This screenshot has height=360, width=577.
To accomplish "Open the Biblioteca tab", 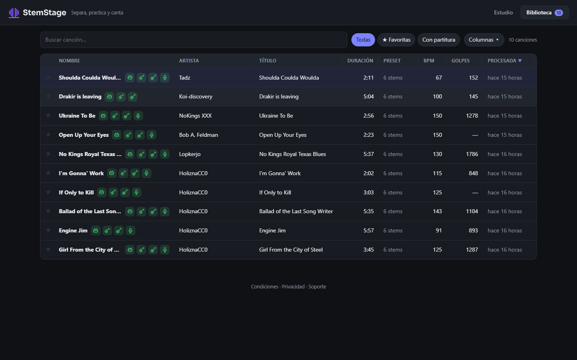I will tap(545, 12).
